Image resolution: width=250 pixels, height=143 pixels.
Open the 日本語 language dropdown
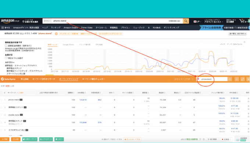[226, 139]
